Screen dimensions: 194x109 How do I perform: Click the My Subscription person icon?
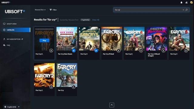tap(4, 39)
